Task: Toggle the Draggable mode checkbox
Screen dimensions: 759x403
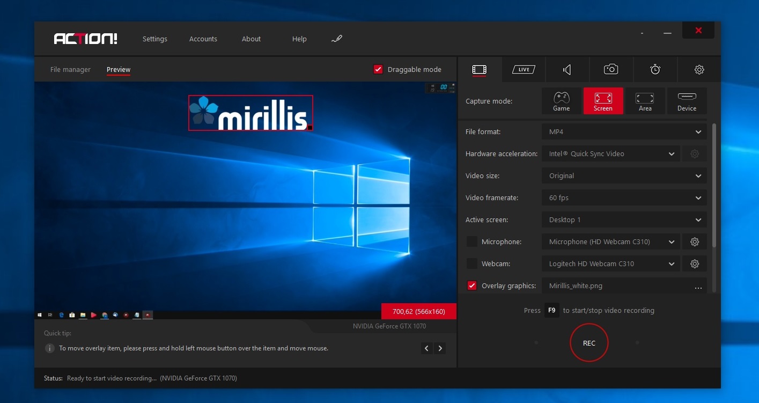Action: [378, 69]
